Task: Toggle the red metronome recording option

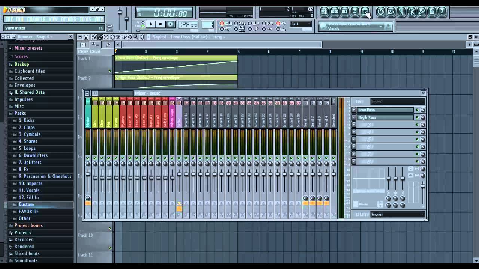Action: point(222,24)
